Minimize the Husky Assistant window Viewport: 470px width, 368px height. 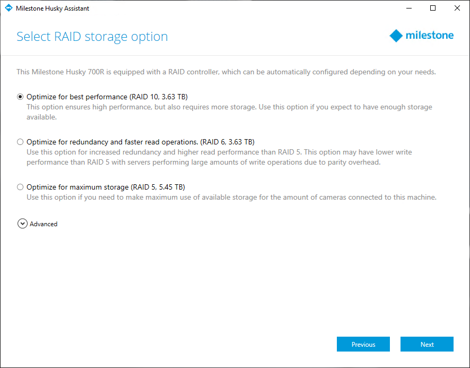(x=409, y=8)
